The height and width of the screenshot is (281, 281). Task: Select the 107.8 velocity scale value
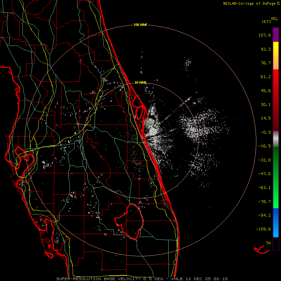(264, 35)
